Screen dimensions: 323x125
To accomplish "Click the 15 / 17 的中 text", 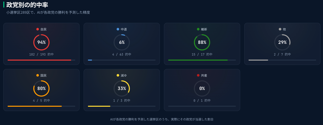I will coord(202,55).
